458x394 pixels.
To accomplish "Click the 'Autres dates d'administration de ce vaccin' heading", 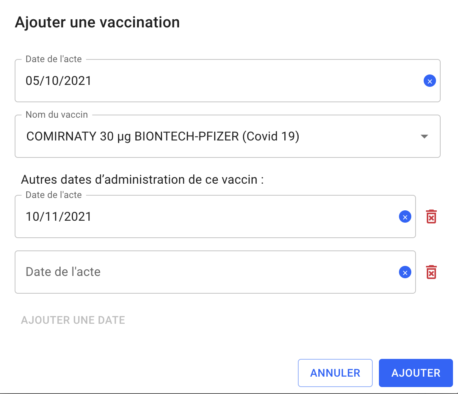I will (142, 179).
